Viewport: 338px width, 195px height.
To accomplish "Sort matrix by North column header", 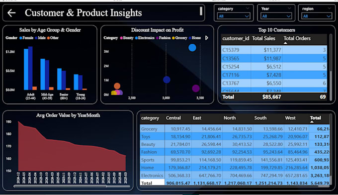I will click(230, 118).
